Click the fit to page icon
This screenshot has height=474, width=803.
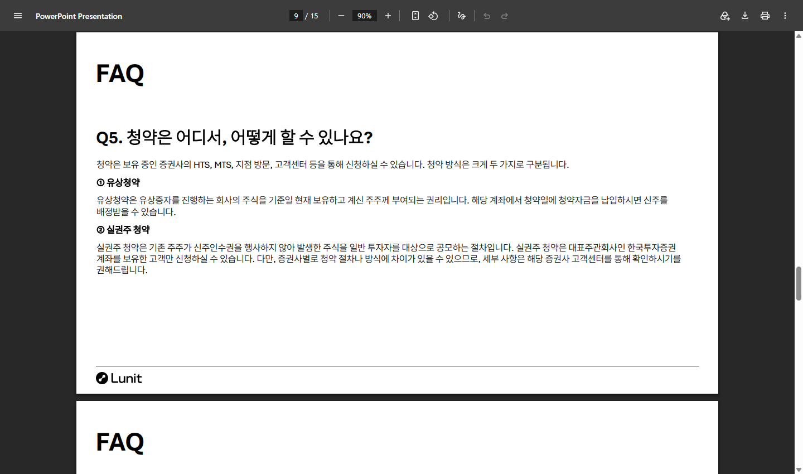[415, 16]
